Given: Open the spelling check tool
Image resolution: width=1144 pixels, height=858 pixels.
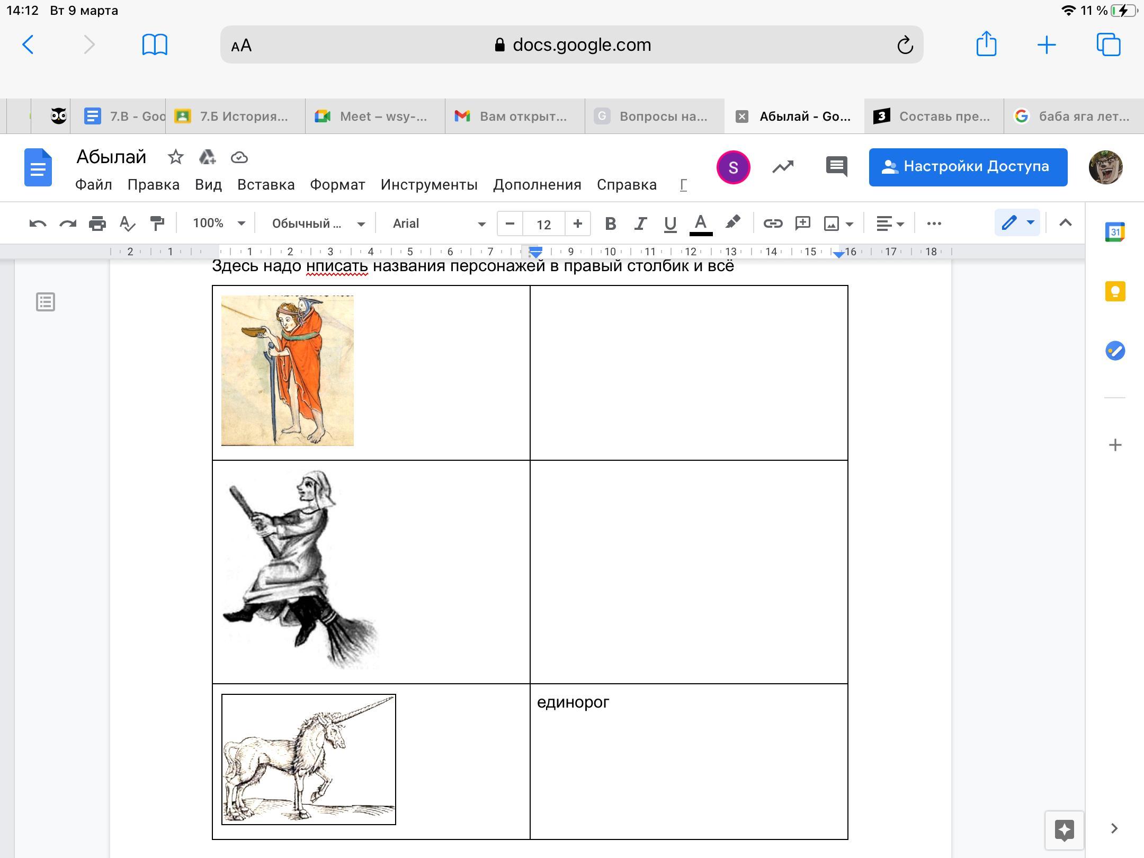Looking at the screenshot, I should click(127, 224).
